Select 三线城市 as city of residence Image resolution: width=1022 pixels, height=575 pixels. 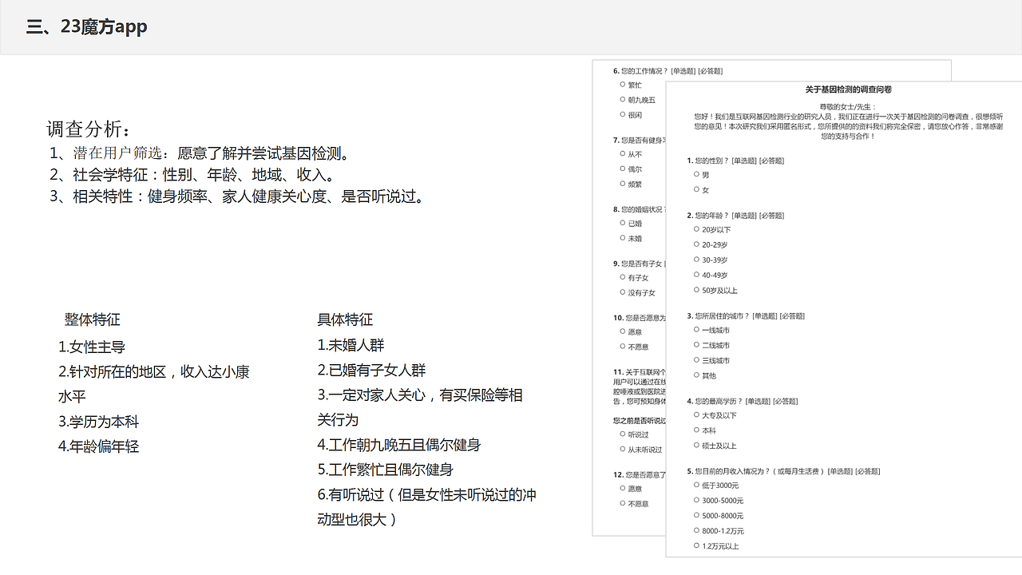click(x=696, y=360)
